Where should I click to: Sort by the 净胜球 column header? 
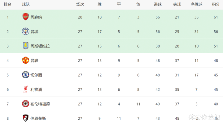[x=196, y=4]
